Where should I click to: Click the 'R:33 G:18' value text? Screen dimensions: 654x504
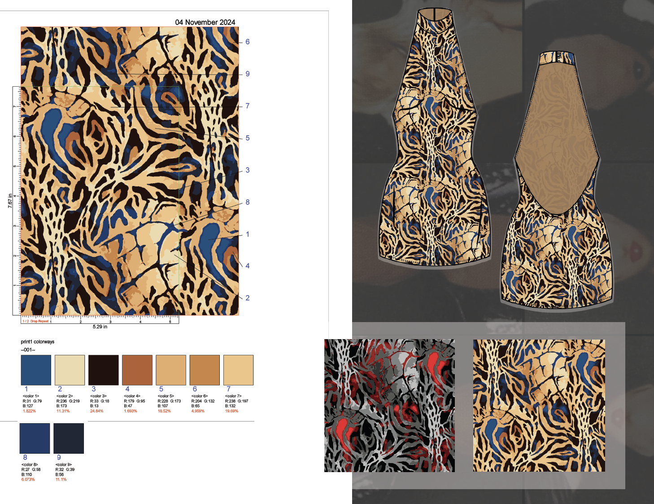pos(100,401)
